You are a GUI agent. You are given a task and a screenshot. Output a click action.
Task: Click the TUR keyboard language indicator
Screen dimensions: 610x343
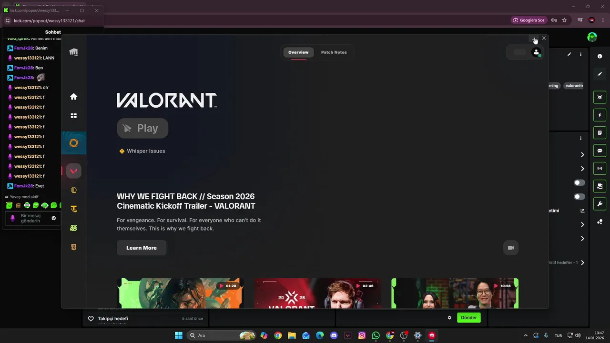coord(558,335)
